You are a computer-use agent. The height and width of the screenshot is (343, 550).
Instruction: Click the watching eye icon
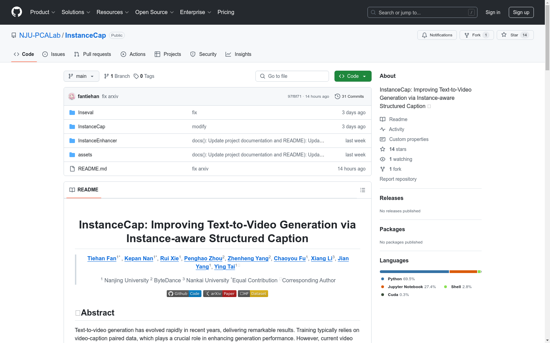[x=383, y=159]
